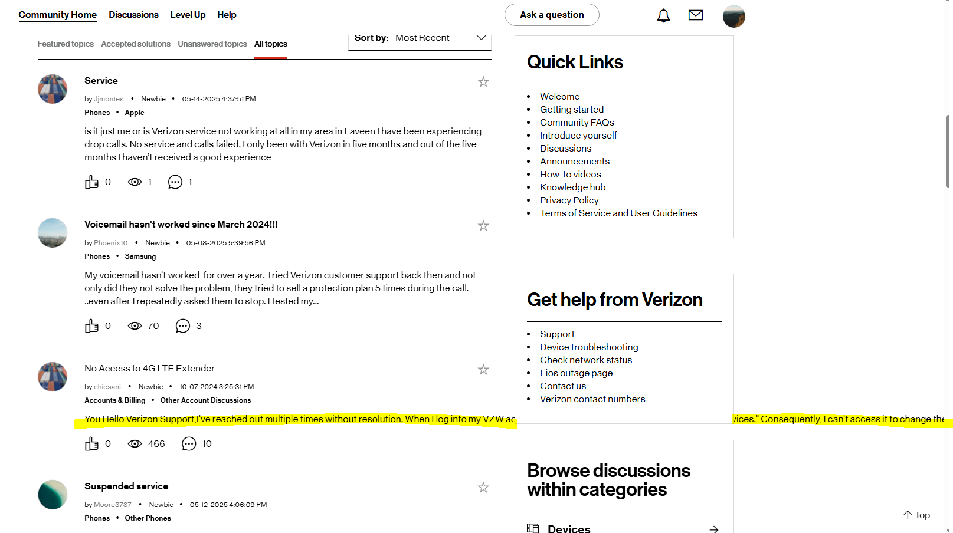This screenshot has width=953, height=533.
Task: Open comments bubble on Service post
Action: 175,182
